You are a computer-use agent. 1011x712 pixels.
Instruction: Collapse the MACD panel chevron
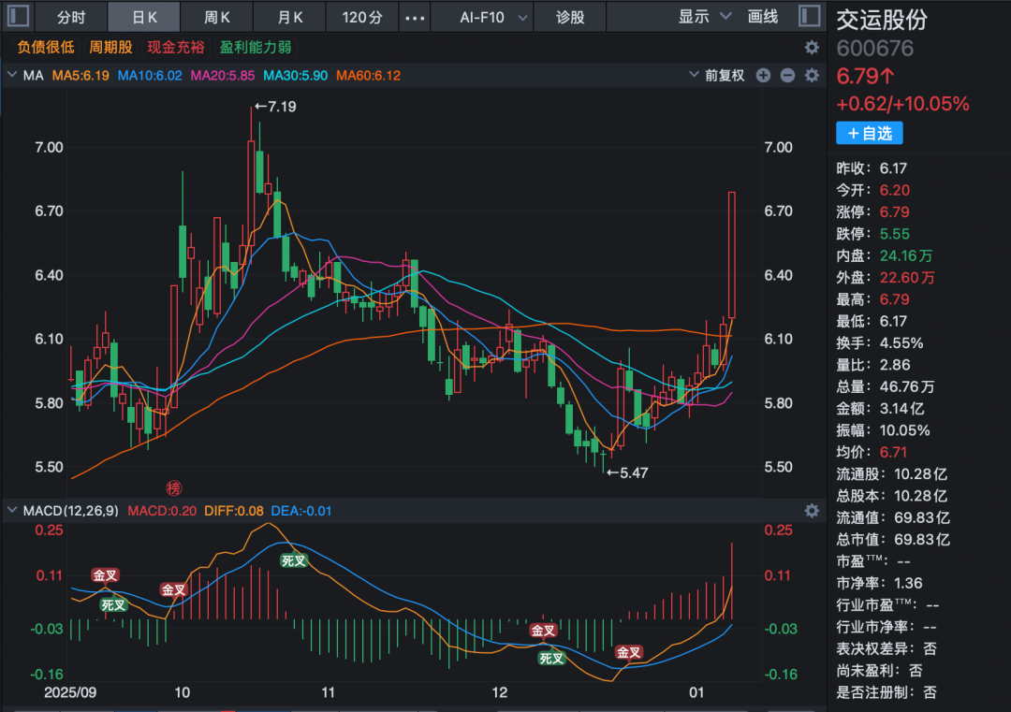(x=10, y=510)
